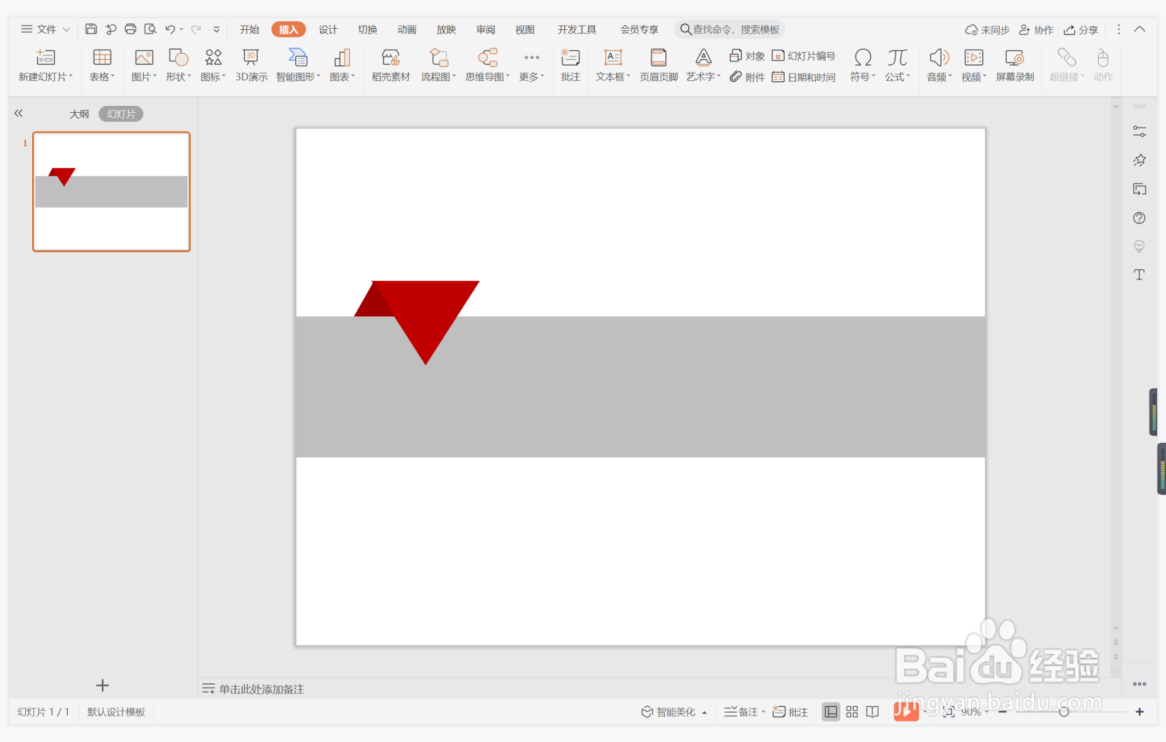Expand the File (文件) menu dropdown
The image size is (1166, 742).
coord(66,29)
